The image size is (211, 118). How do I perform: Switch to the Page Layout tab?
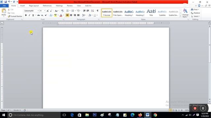(x=34, y=6)
